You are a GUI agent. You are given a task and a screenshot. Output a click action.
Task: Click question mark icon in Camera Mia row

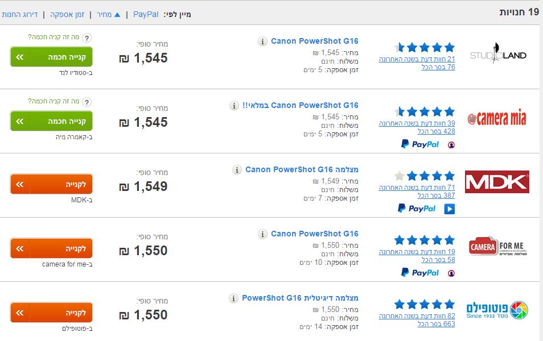[87, 102]
